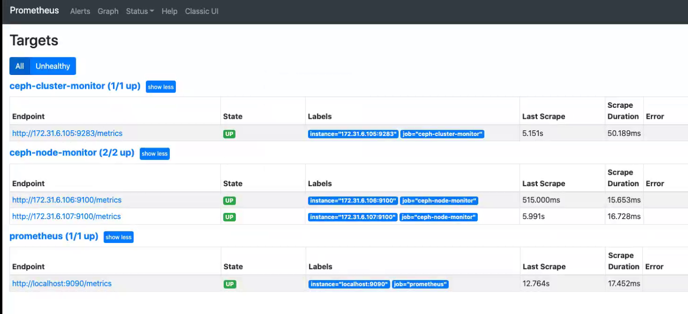The width and height of the screenshot is (688, 314).
Task: Click label instance="172.31.6.105:9283"
Action: pyautogui.click(x=353, y=134)
